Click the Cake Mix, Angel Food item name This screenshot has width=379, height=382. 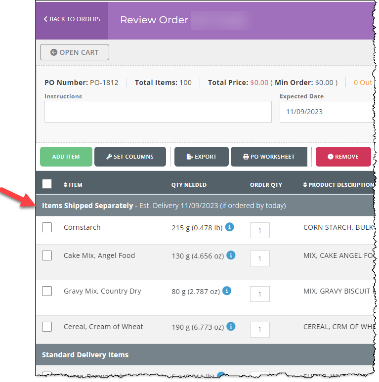[x=99, y=255]
